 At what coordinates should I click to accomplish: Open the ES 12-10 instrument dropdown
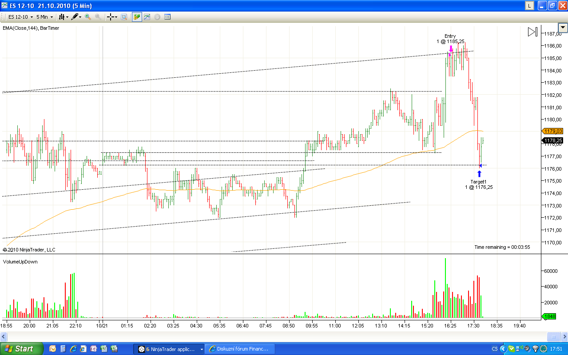point(20,17)
